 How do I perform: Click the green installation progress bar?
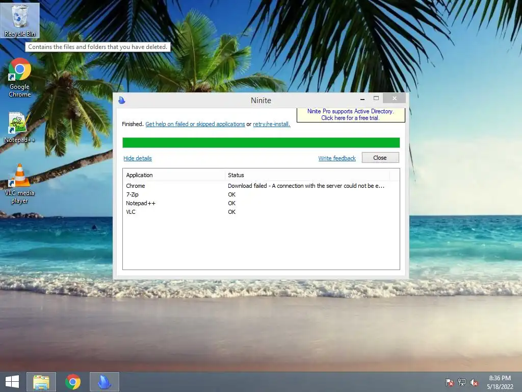[x=261, y=143]
